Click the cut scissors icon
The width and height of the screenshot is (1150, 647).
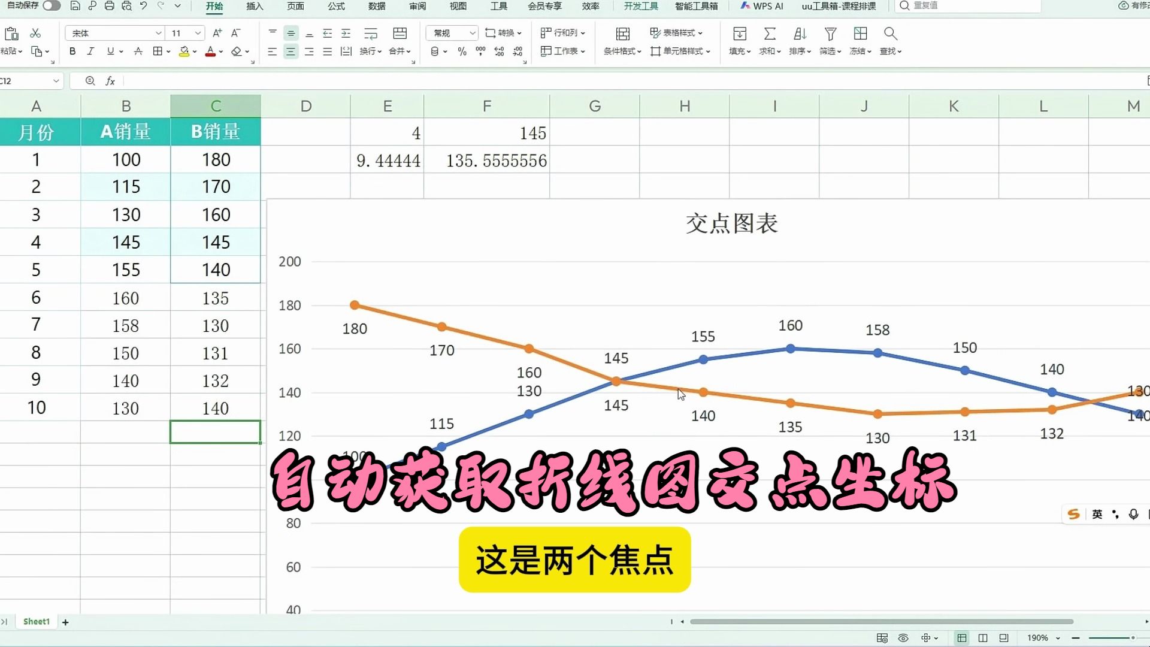[36, 34]
